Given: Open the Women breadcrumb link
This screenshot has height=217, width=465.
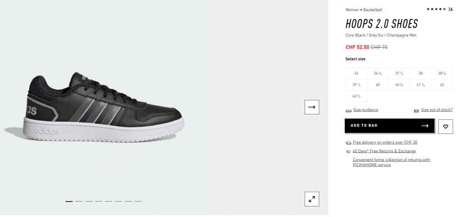Looking at the screenshot, I should tap(352, 10).
